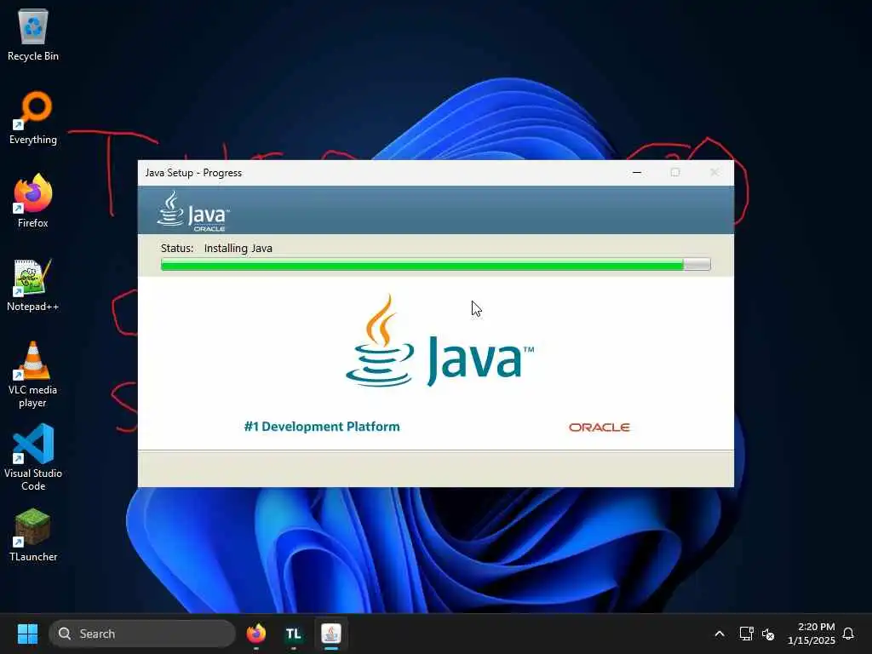The height and width of the screenshot is (654, 872).
Task: Open the notifications bell icon
Action: pos(848,634)
